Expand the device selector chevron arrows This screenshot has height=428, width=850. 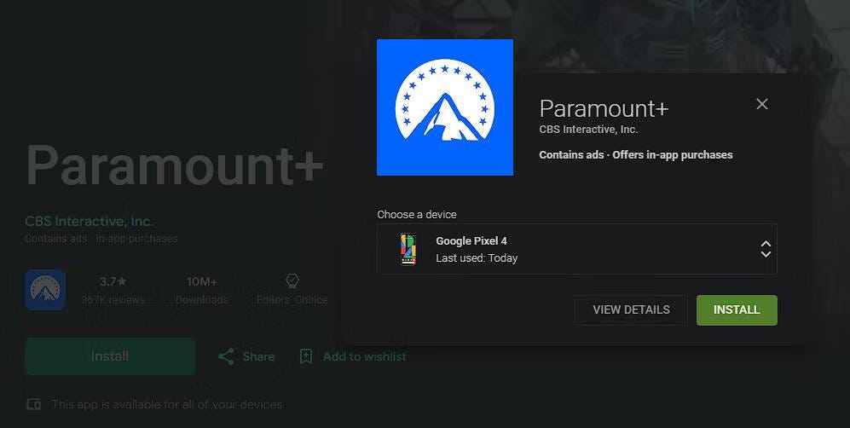click(x=766, y=249)
